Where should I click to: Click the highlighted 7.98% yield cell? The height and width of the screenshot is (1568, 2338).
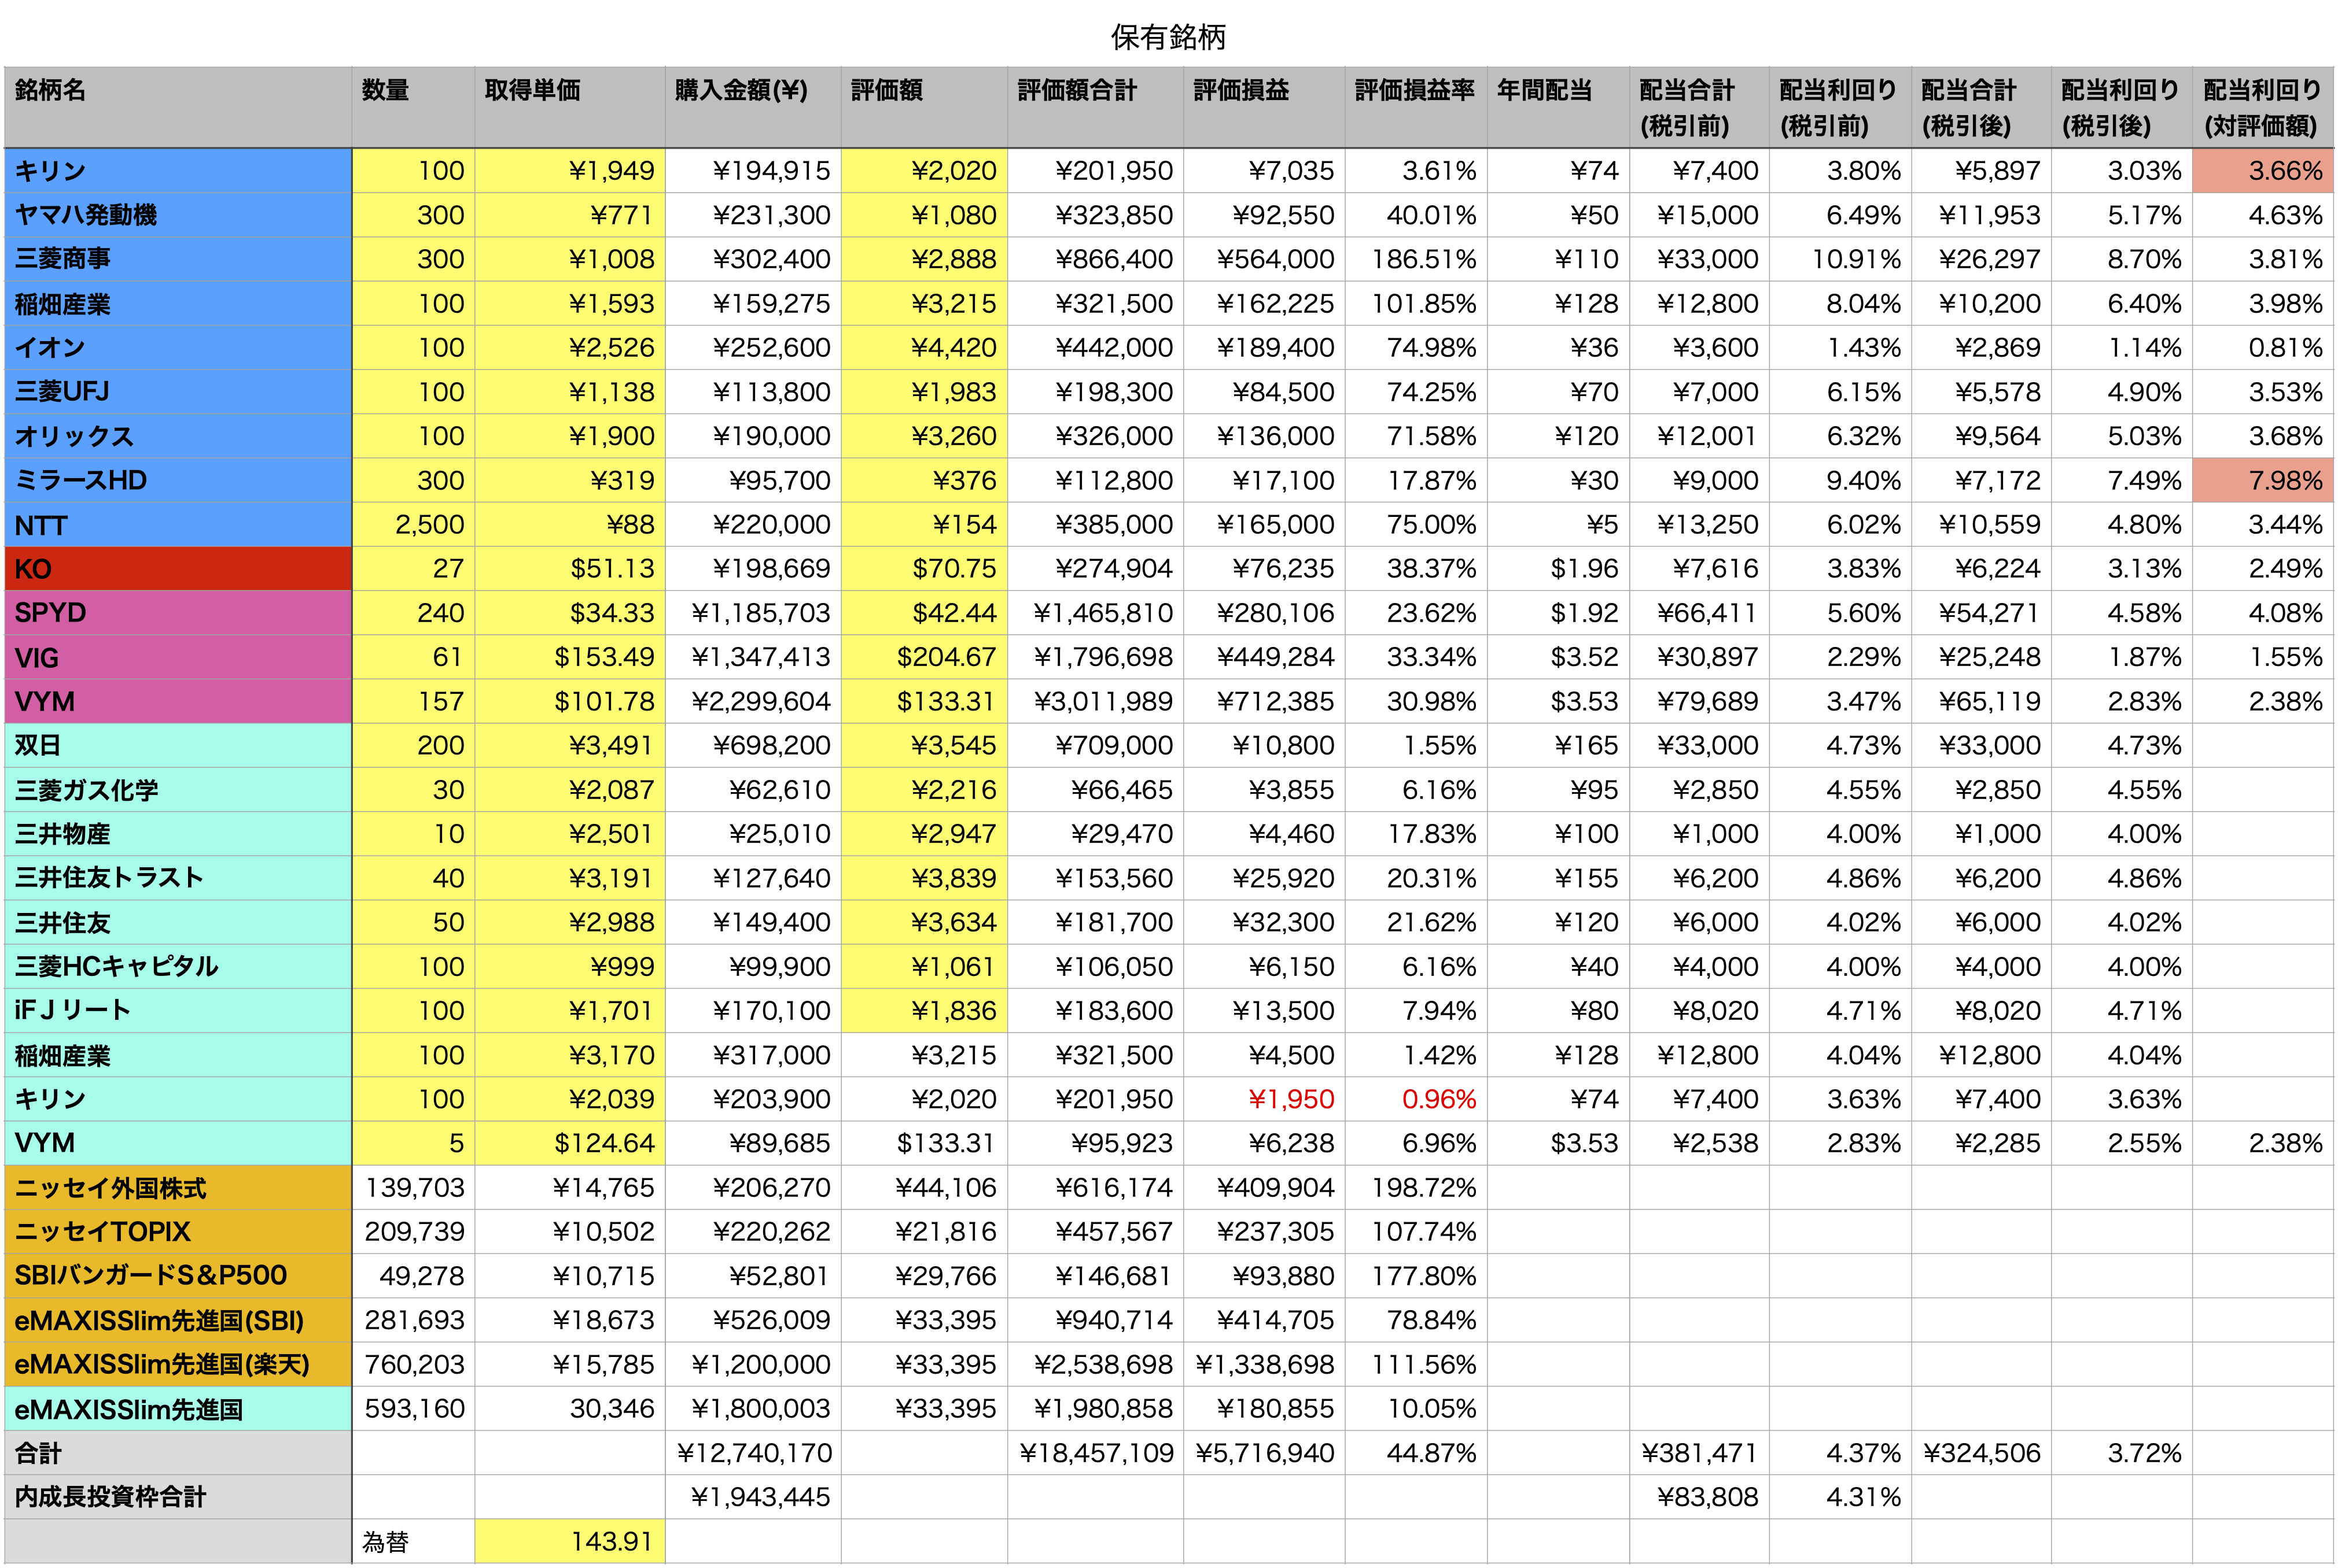[2262, 481]
